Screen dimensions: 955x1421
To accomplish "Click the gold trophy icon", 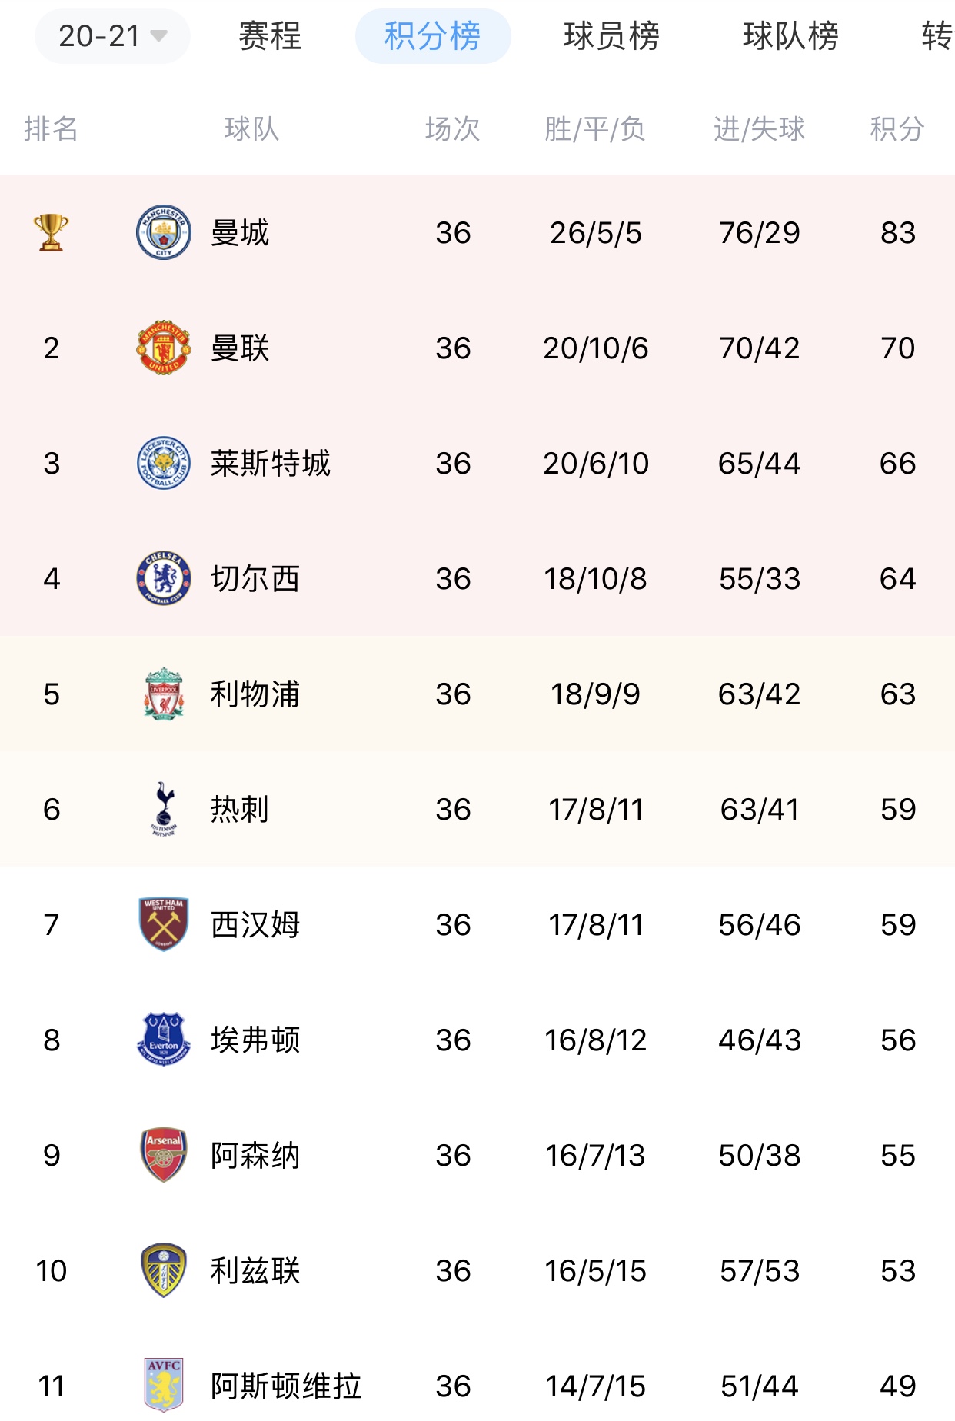I will [x=52, y=232].
